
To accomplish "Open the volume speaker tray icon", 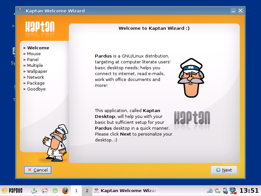I will tap(209, 190).
